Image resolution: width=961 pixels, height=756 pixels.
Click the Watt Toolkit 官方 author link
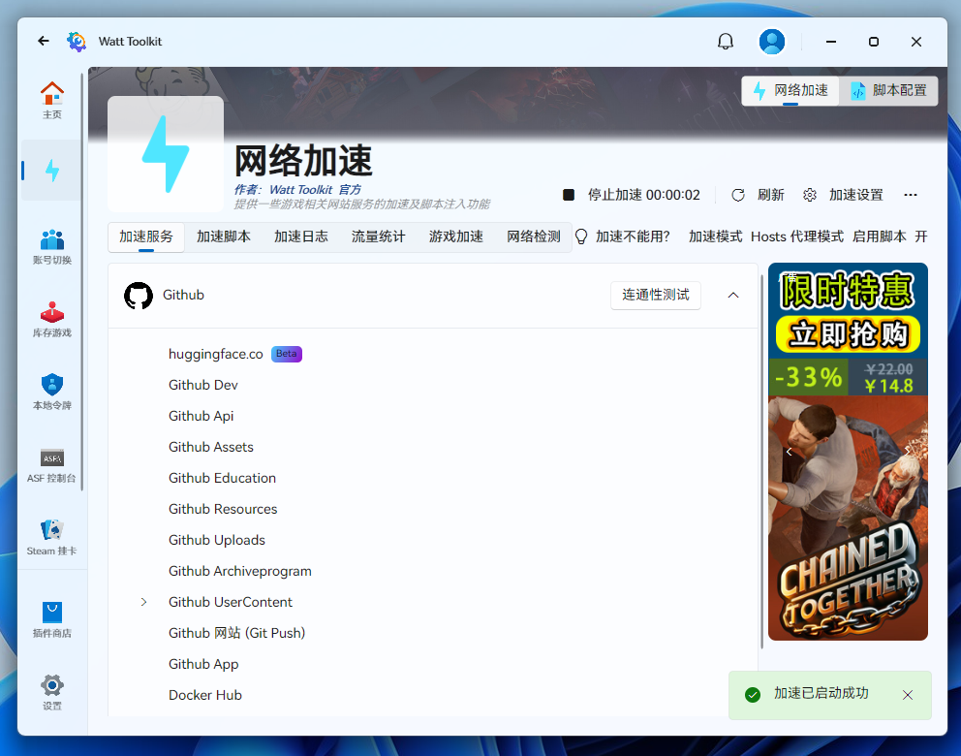(x=315, y=189)
